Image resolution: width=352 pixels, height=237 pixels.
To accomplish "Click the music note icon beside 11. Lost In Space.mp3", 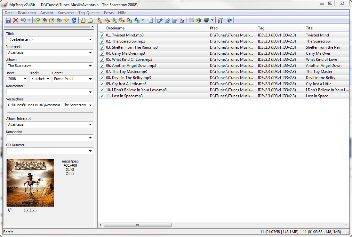I will coord(102,96).
